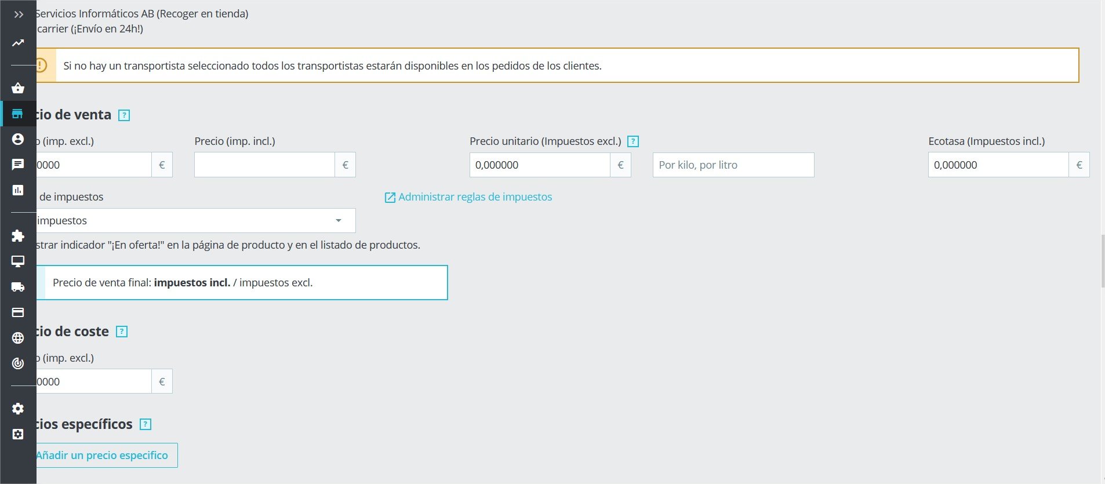This screenshot has height=484, width=1105.
Task: Show help for the precios específicos section
Action: [146, 424]
